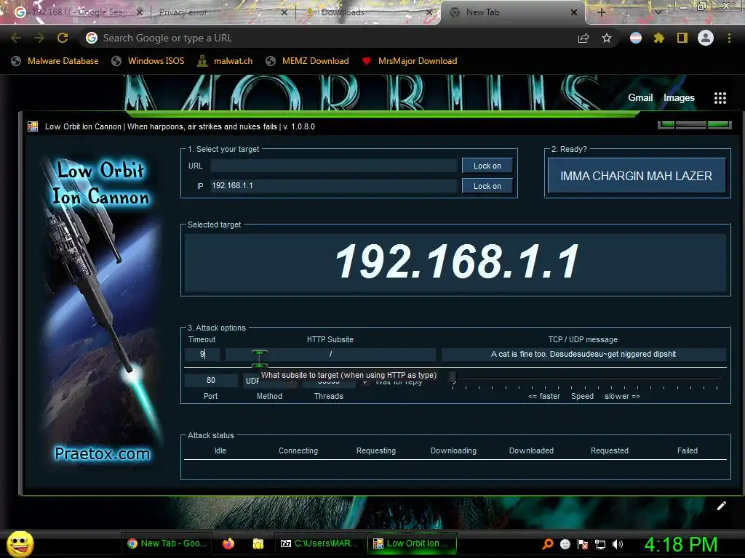Open the Malware Database bookmark
The image size is (745, 558).
(55, 61)
